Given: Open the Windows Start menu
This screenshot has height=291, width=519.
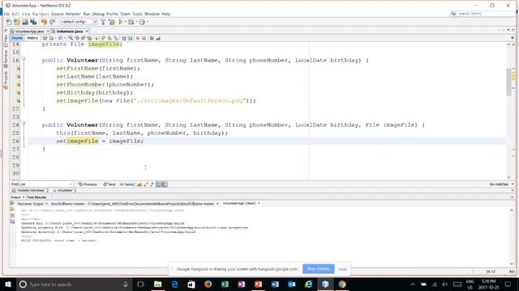Looking at the screenshot, I should click(x=8, y=284).
